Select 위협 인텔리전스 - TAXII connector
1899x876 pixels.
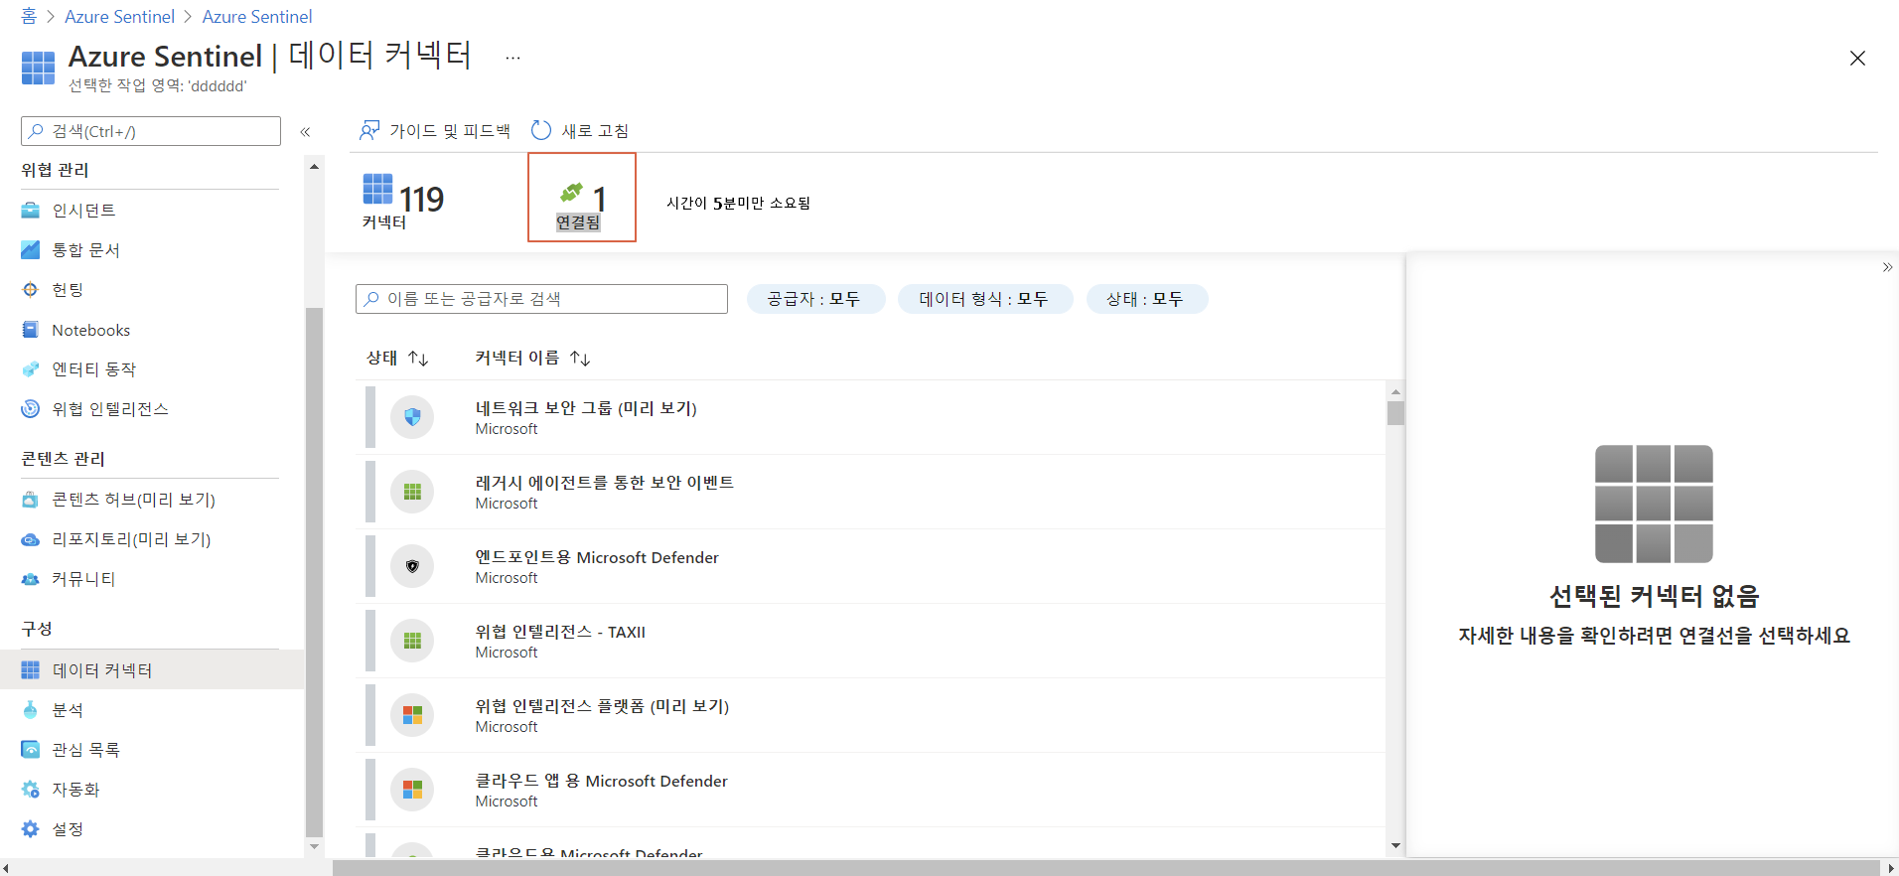(870, 641)
